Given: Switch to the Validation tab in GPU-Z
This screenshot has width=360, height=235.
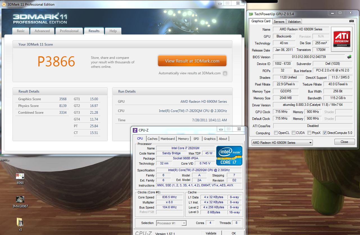Looking at the screenshot, I should click(294, 22).
